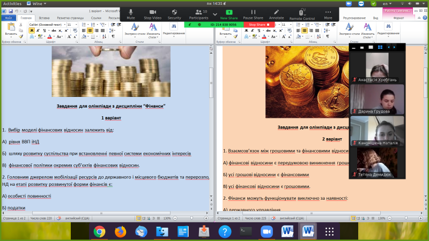Toggle Strikethrough in left Word window
429x241 pixels.
pyautogui.click(x=54, y=31)
